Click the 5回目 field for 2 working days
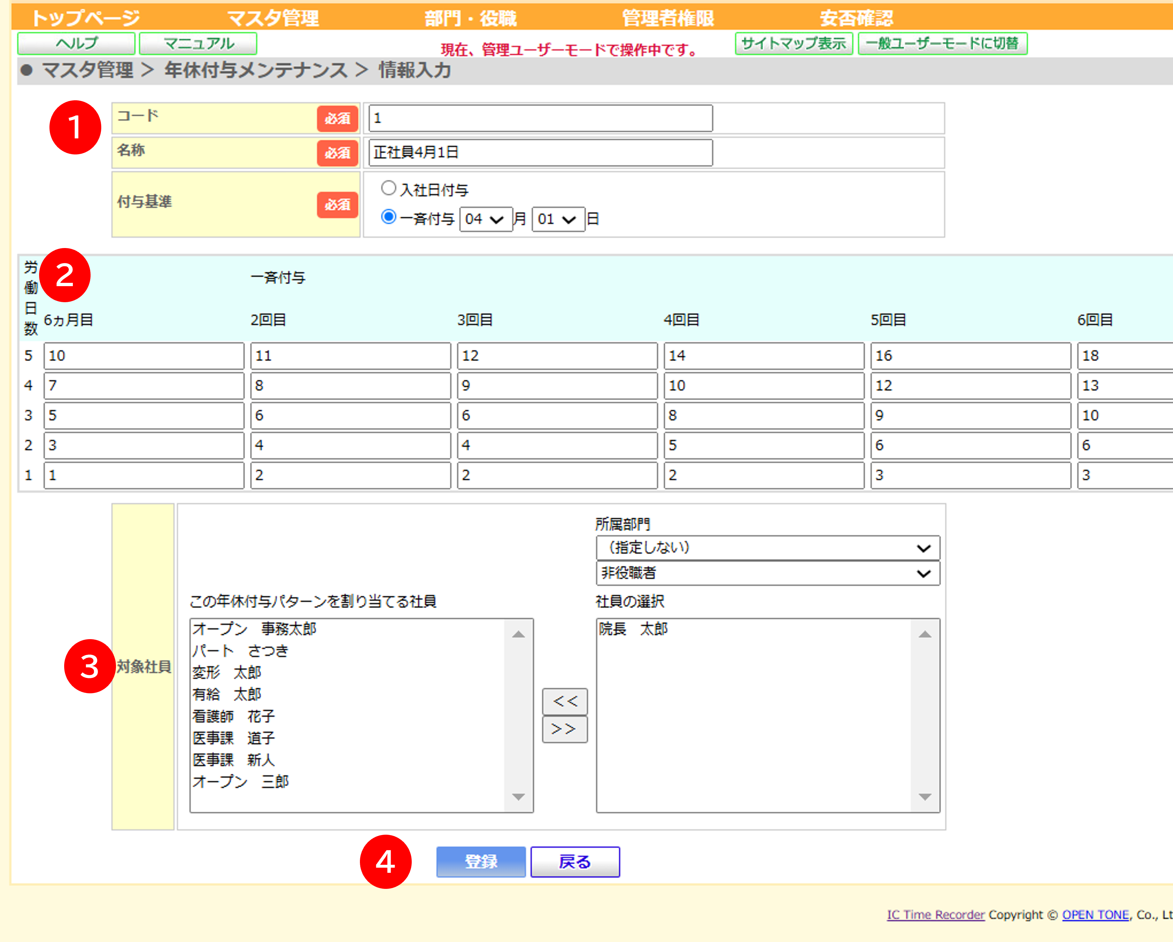Image resolution: width=1173 pixels, height=942 pixels. (x=970, y=445)
